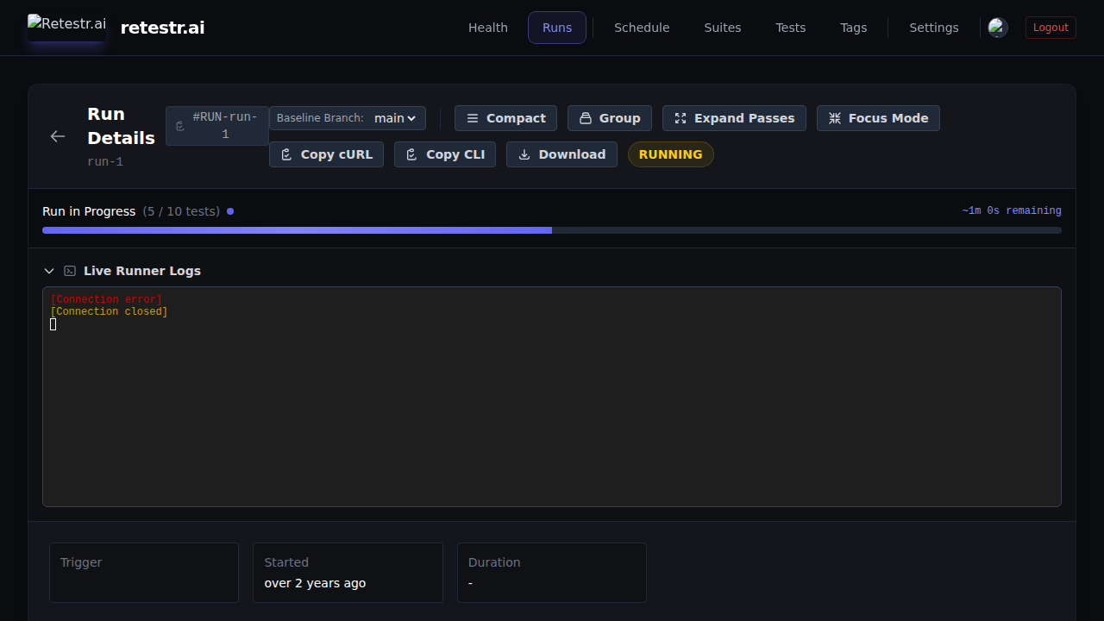The height and width of the screenshot is (621, 1104).
Task: Toggle Compact view mode
Action: pyautogui.click(x=505, y=118)
